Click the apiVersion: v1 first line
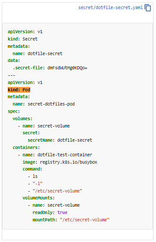 tap(25, 31)
